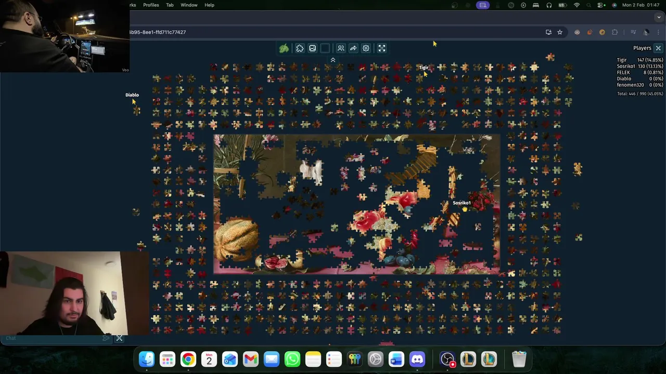The width and height of the screenshot is (666, 374).
Task: Close the Players panel
Action: coord(658,48)
